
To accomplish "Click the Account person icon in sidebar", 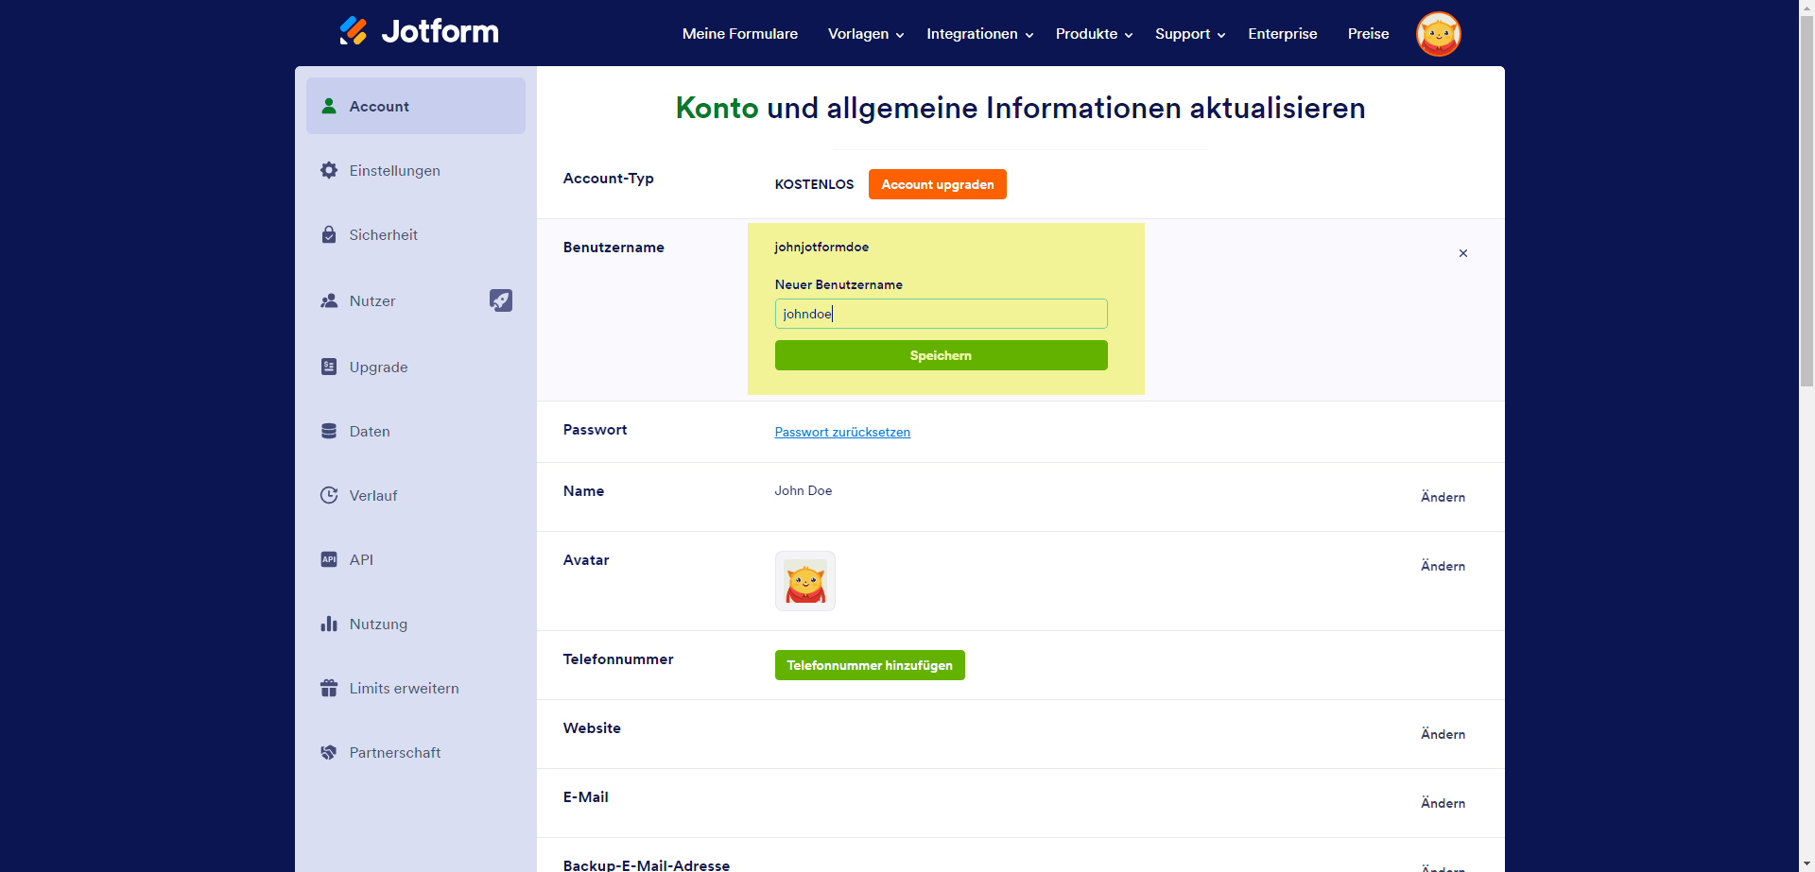I will tap(329, 106).
